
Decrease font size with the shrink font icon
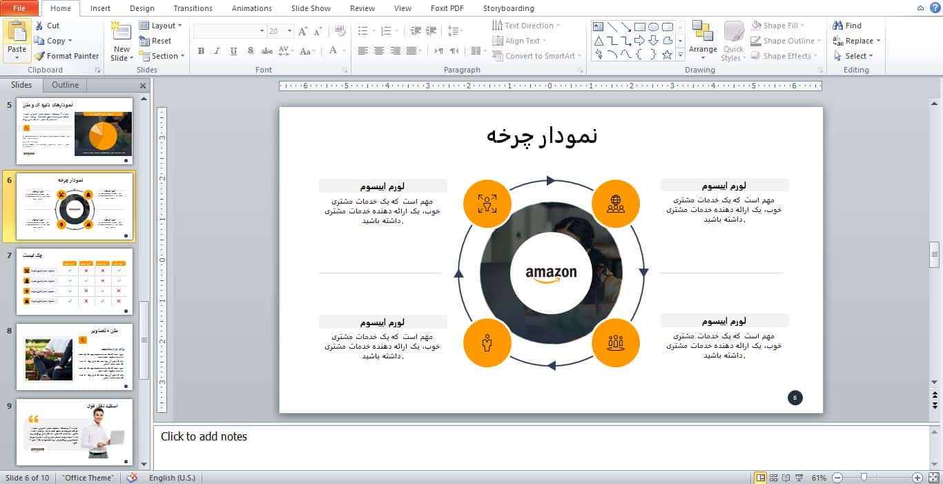[318, 31]
